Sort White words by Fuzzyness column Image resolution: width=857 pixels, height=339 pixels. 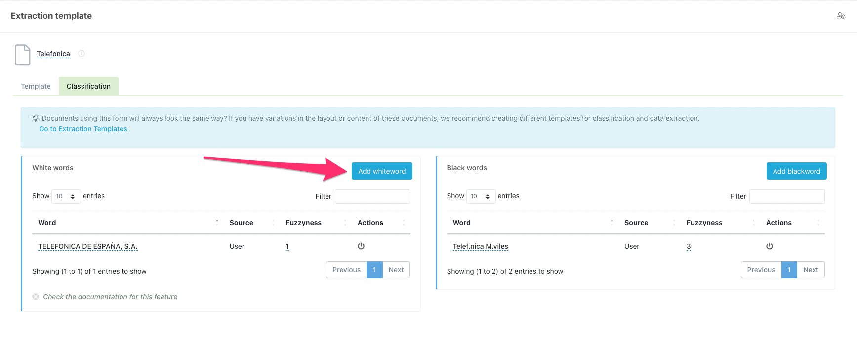tap(316, 223)
